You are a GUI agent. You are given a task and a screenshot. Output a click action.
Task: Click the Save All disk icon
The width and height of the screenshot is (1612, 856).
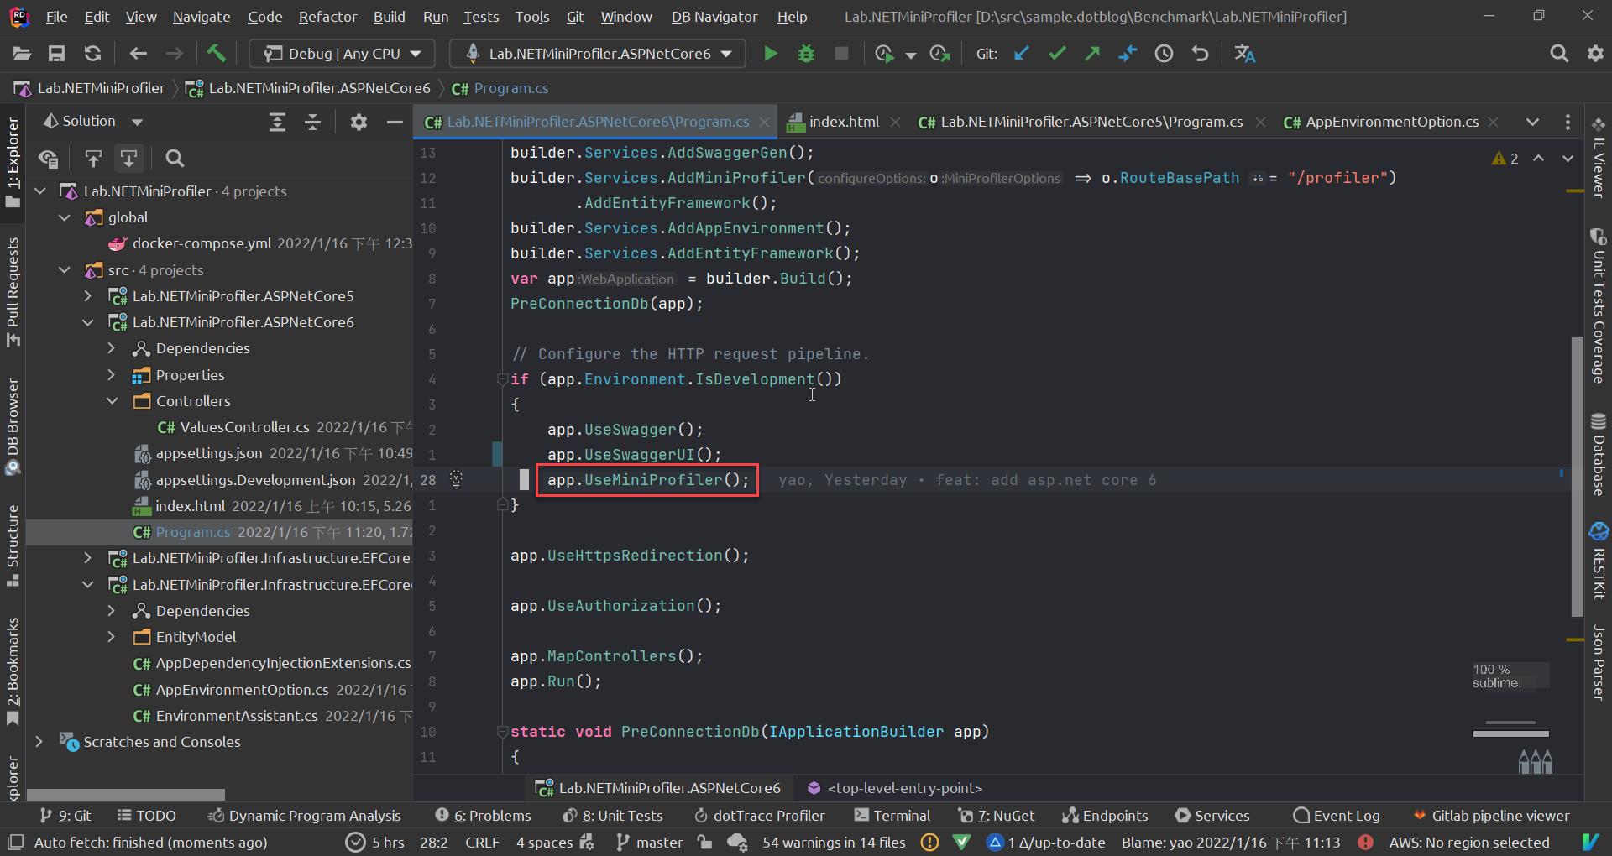(56, 54)
